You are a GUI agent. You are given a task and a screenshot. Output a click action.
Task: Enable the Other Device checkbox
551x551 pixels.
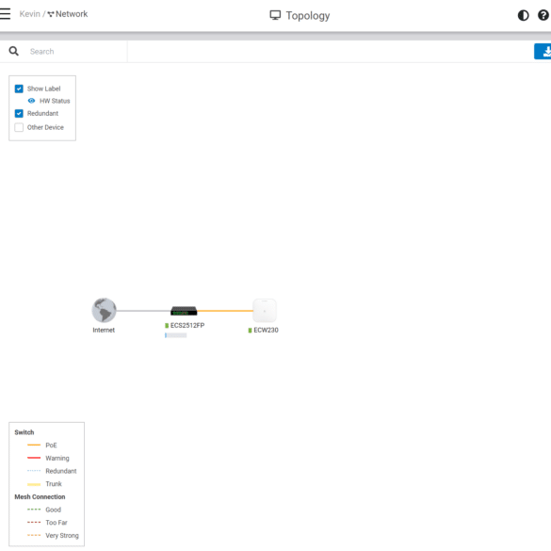[19, 127]
